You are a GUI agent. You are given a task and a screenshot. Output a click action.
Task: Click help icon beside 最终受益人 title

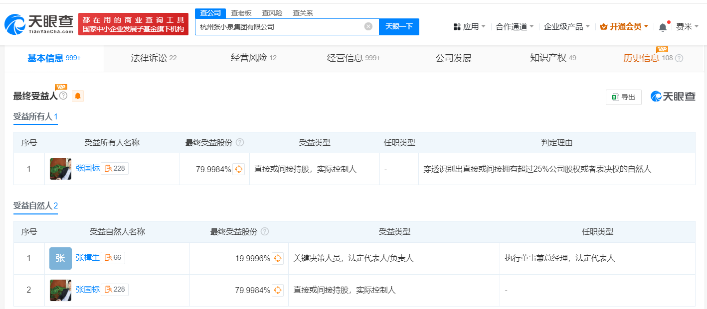[x=63, y=96]
